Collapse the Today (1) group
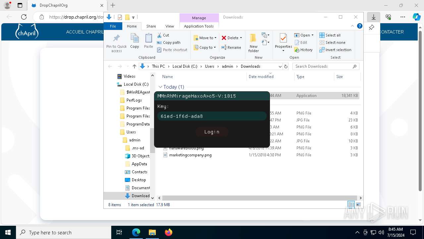The height and width of the screenshot is (239, 424). [x=160, y=87]
